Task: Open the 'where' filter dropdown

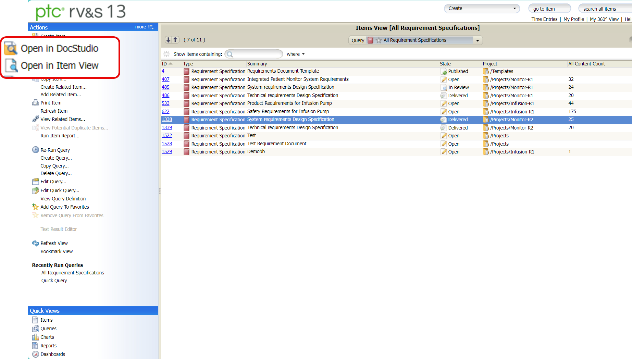Action: coord(295,54)
